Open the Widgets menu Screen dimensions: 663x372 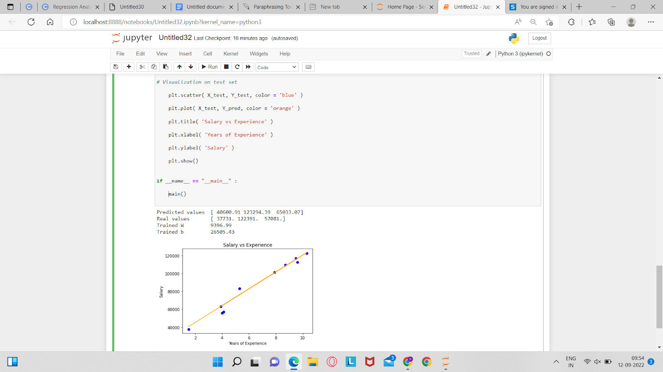259,54
